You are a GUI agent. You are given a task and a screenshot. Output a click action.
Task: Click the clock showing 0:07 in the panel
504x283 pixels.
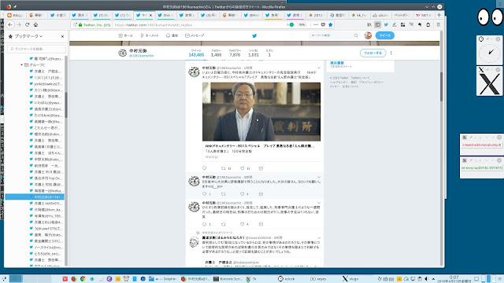click(x=454, y=279)
